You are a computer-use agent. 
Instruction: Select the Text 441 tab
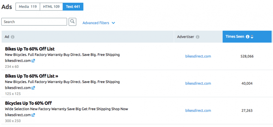(73, 7)
